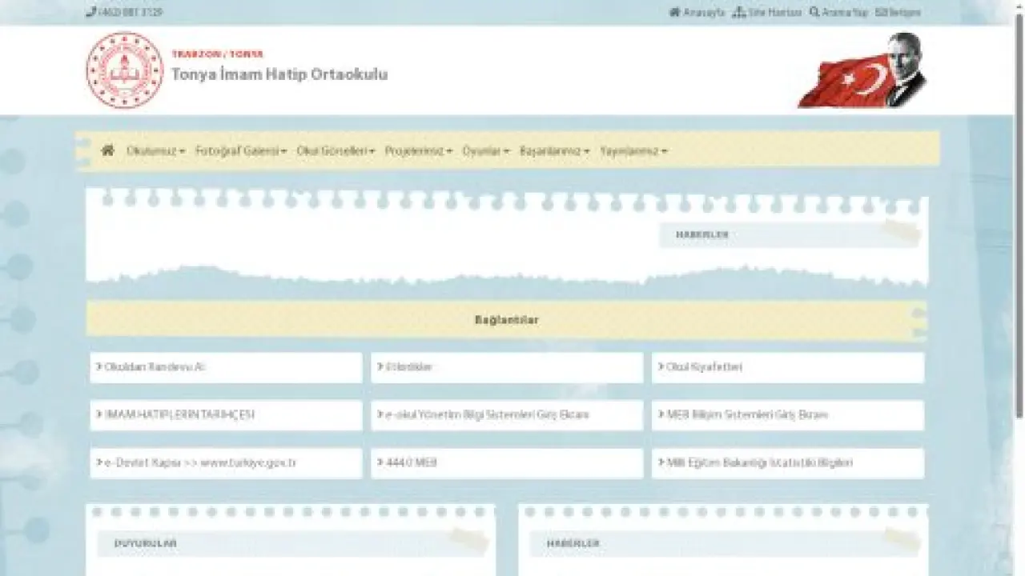Viewport: 1025px width, 576px height.
Task: Click the home icon in navigation bar
Action: [108, 150]
